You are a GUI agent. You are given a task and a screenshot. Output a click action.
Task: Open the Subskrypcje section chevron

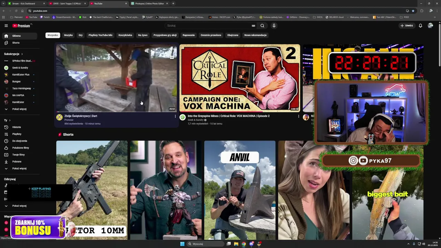(x=22, y=54)
